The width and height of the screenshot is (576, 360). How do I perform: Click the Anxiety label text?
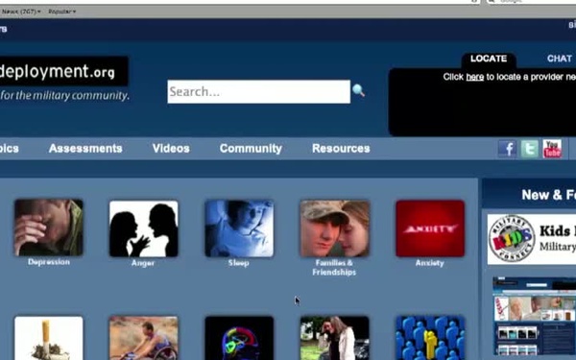pos(430,263)
